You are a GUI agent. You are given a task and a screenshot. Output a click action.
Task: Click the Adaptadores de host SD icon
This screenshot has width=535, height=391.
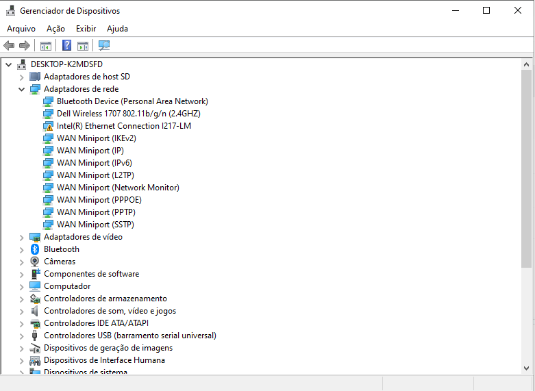pos(35,77)
